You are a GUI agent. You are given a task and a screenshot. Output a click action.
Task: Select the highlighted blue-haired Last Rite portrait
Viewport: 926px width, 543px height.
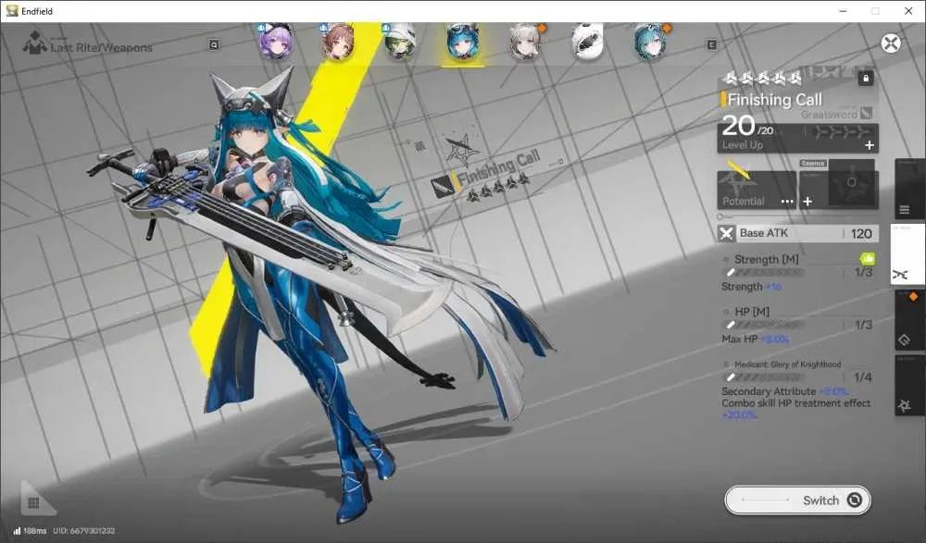click(462, 42)
